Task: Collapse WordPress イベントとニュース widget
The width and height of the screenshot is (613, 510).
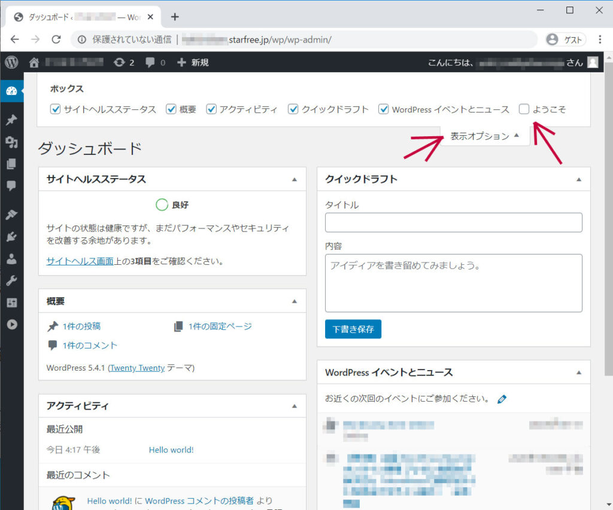Action: (x=579, y=372)
